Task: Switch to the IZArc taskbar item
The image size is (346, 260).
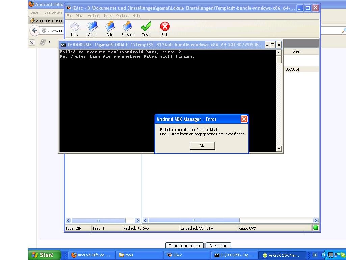Action: 187,255
